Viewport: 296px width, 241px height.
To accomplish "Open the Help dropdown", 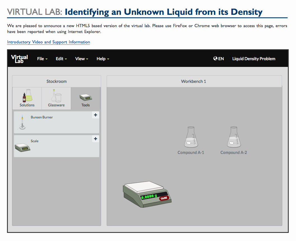I will point(102,59).
